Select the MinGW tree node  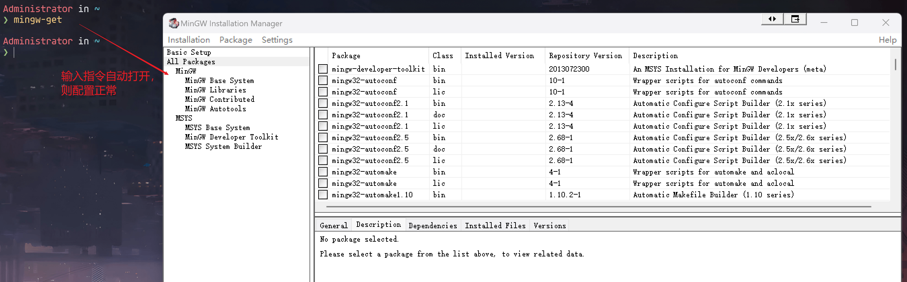point(186,71)
